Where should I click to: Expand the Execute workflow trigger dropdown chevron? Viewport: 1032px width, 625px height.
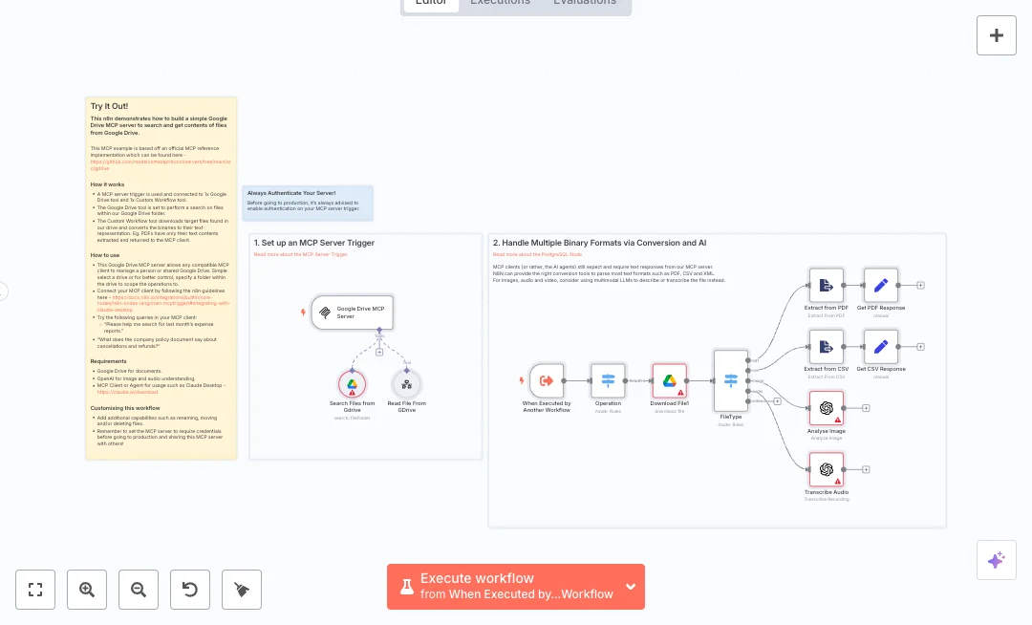(631, 587)
